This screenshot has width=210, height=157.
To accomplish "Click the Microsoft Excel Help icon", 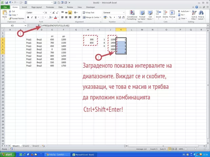I will (x=196, y=7).
